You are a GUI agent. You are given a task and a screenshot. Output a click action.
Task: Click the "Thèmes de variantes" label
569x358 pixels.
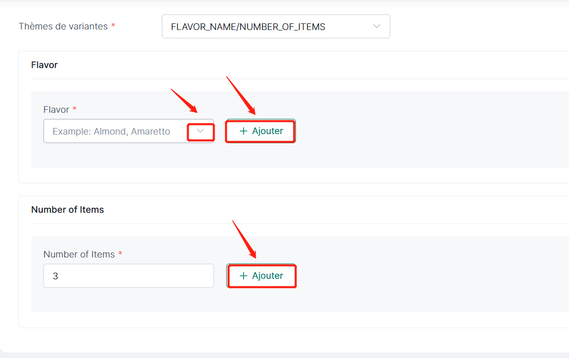point(63,26)
